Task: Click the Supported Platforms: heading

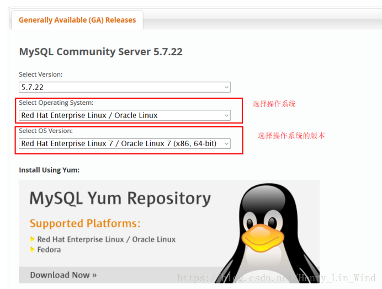Action: (85, 223)
